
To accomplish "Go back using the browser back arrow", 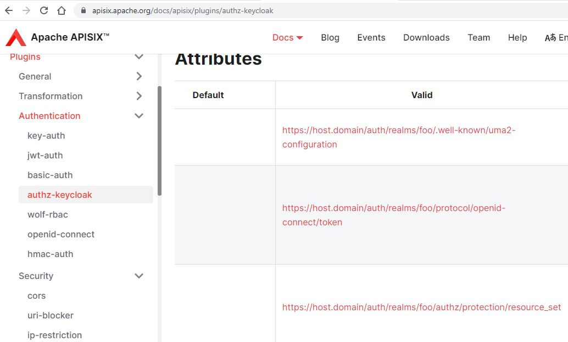I will tap(9, 10).
